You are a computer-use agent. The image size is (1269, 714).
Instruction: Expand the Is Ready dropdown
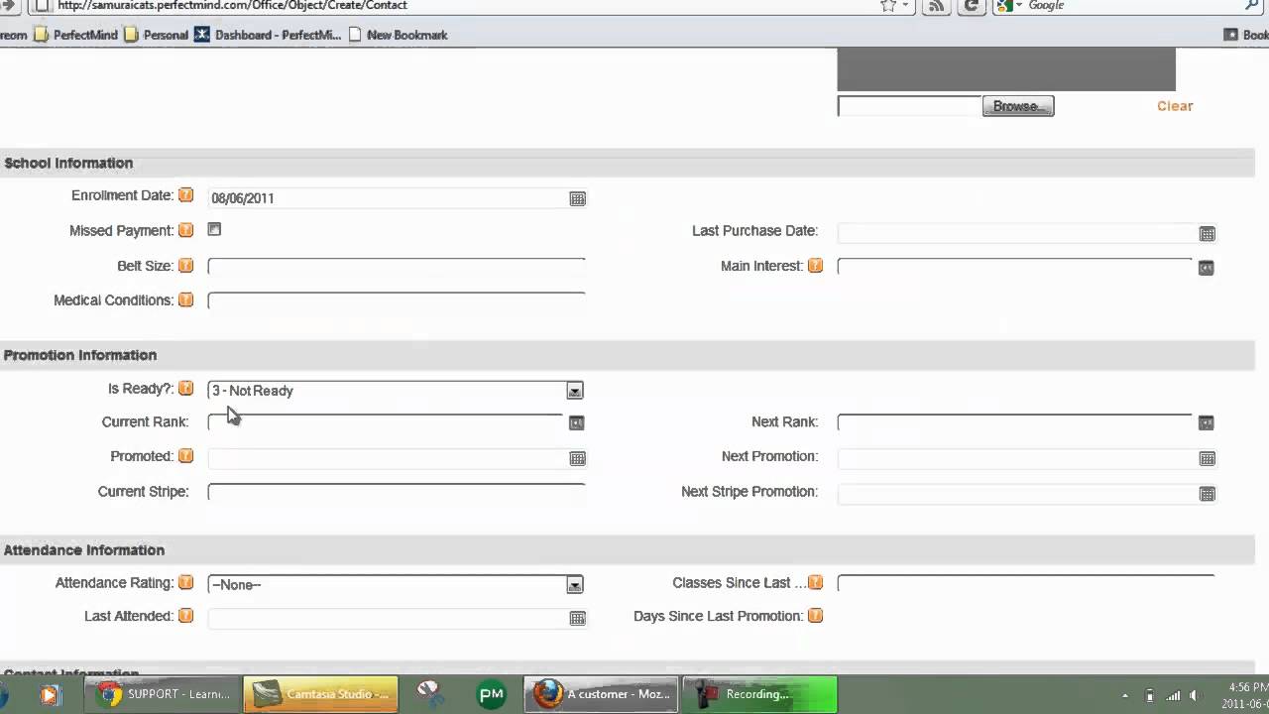(575, 391)
